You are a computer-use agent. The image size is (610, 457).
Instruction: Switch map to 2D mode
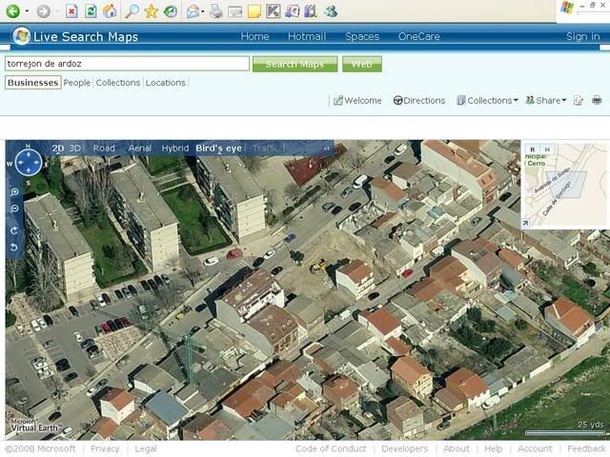click(57, 149)
